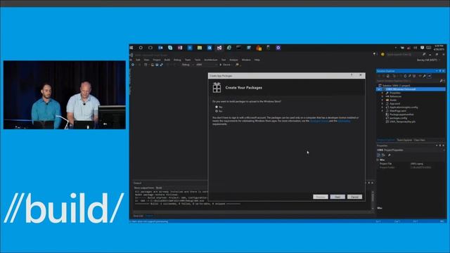Select the No radio button
Viewport: 450px width, 253px height.
pyautogui.click(x=217, y=111)
